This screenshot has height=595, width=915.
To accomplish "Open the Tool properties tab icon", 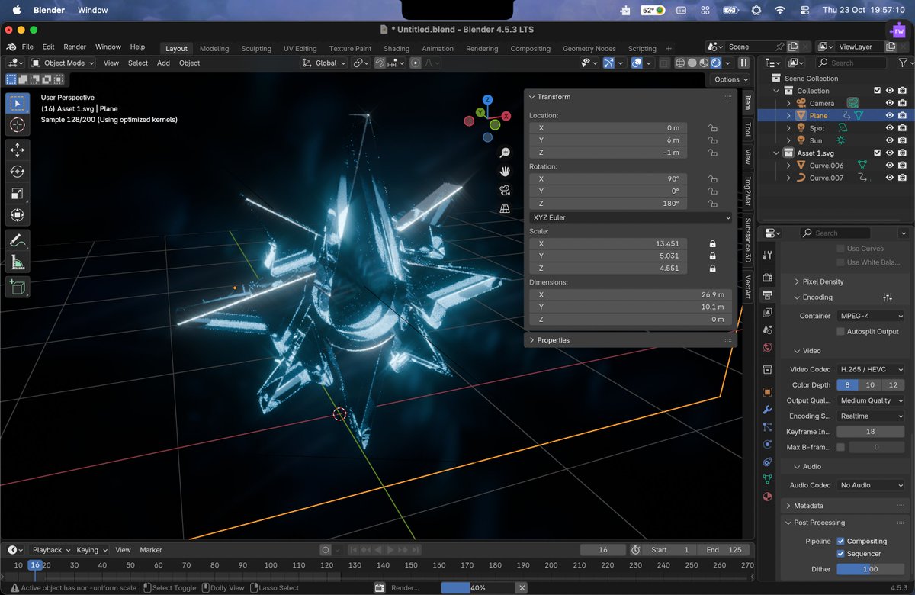I will point(767,255).
